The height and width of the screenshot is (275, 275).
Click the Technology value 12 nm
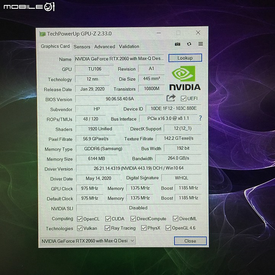tap(92, 79)
